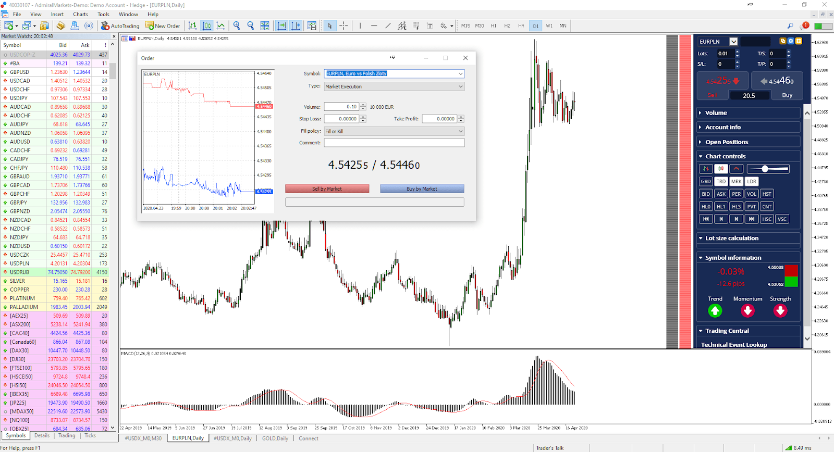Toggle the Market Watch toolbar icon
834x452 pixels.
pos(44,26)
